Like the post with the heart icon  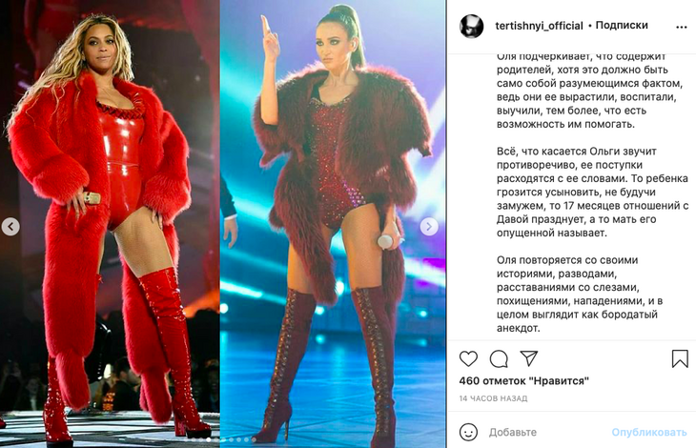[468, 358]
